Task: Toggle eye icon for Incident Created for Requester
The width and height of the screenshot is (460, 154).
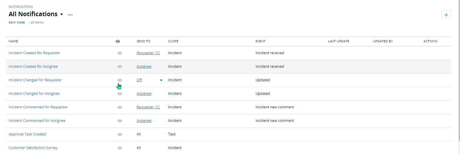Action: coord(120,53)
